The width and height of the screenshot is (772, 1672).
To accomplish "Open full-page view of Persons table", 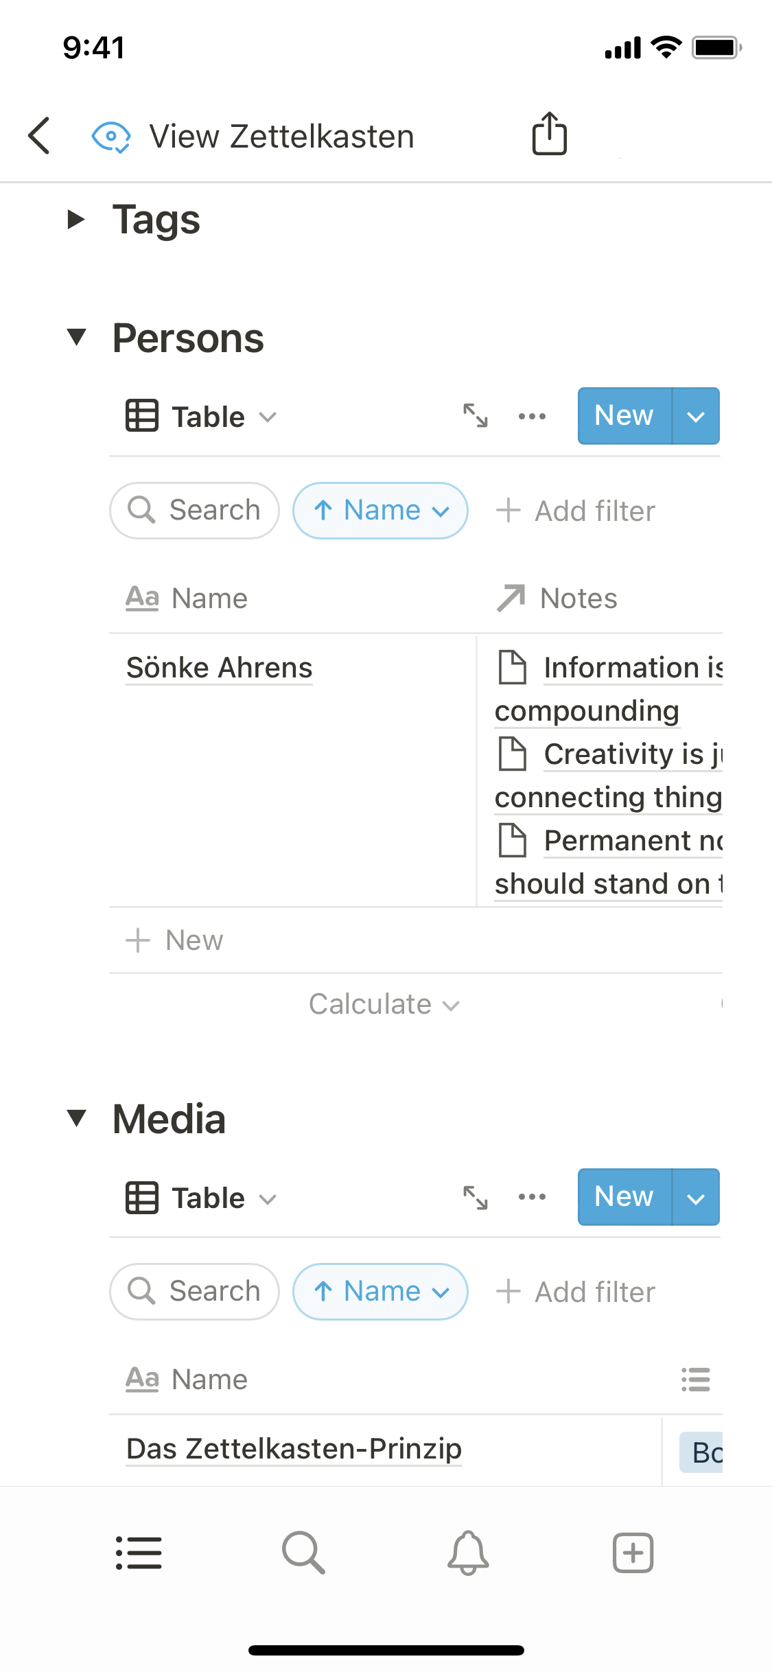I will (475, 416).
